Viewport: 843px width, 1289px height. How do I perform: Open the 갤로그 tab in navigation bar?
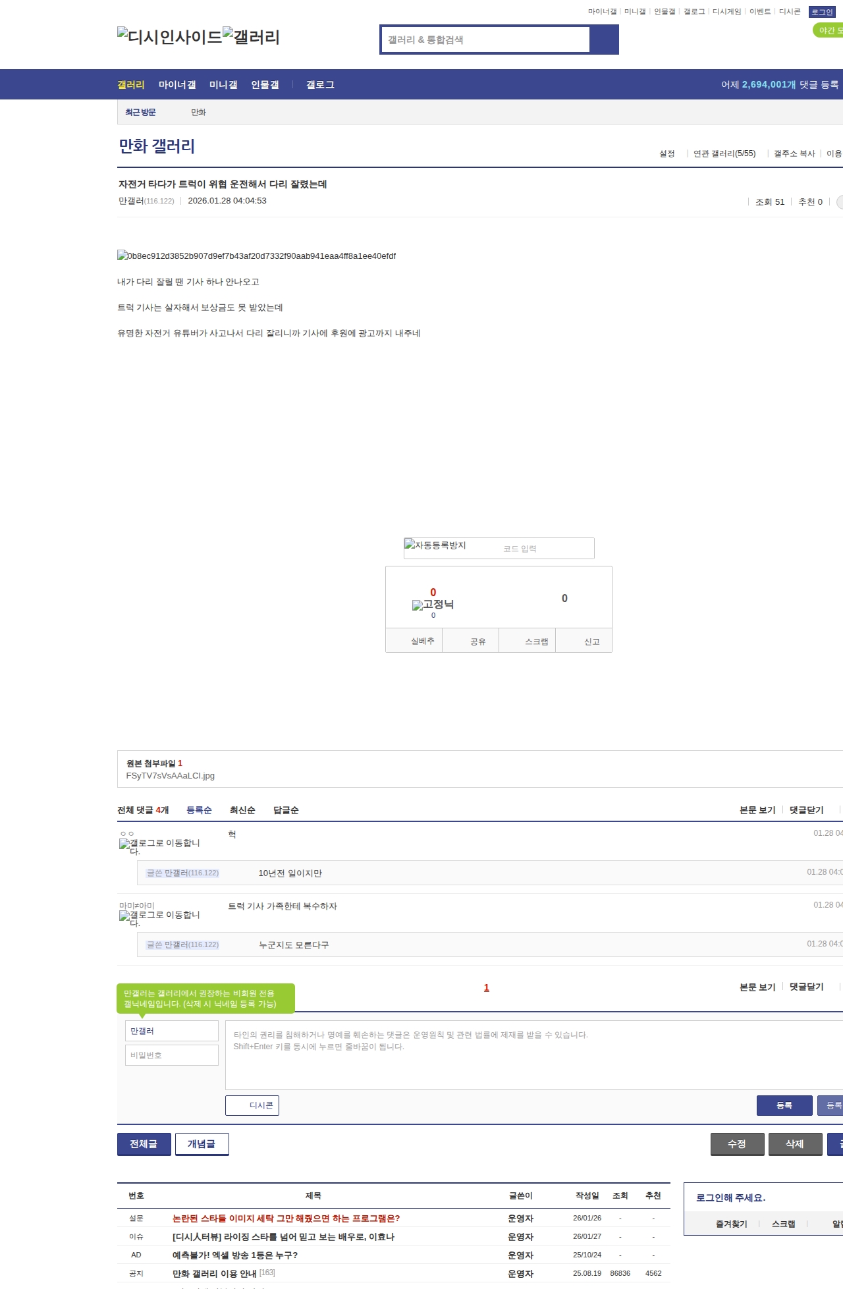(x=320, y=85)
